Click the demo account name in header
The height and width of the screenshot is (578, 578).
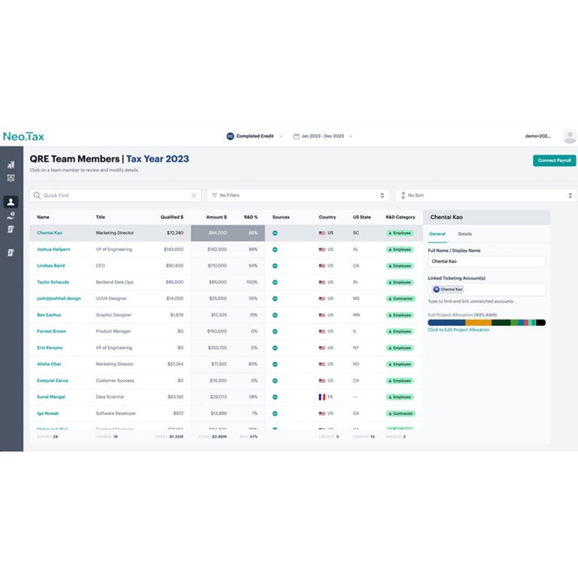coord(537,136)
